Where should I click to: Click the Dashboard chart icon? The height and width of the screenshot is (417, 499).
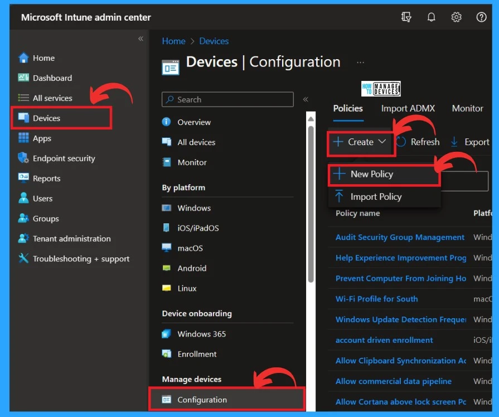23,78
